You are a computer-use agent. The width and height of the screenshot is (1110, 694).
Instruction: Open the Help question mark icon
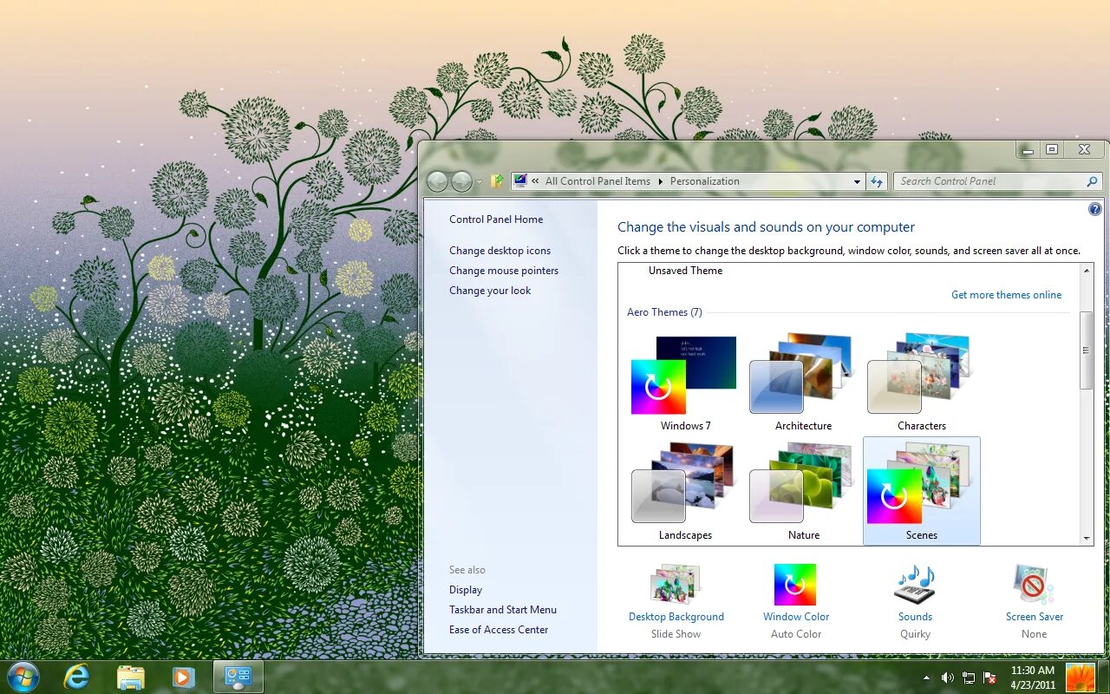click(x=1095, y=209)
